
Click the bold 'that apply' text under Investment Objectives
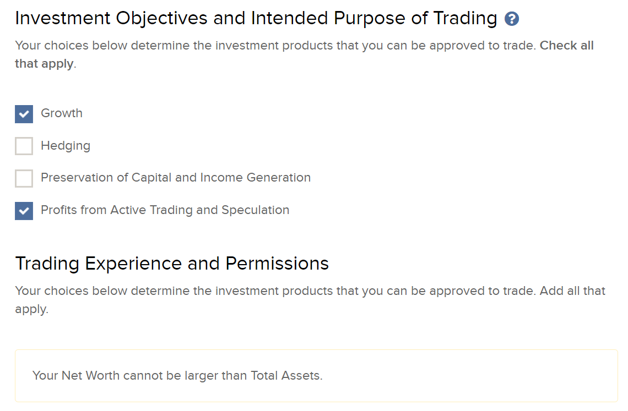45,64
